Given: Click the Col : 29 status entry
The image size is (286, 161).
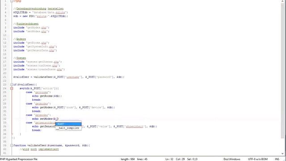Looking at the screenshot, I should coord(180,159).
